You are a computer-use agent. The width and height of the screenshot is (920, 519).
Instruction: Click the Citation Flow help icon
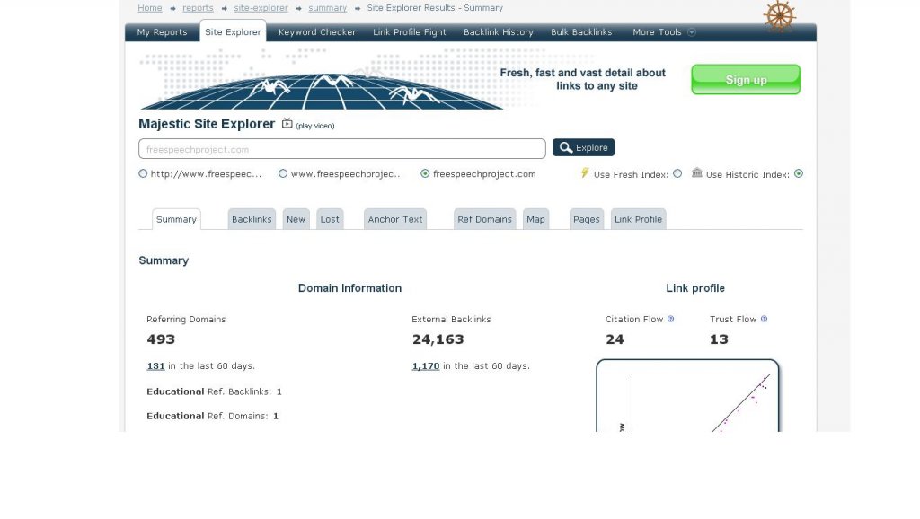point(670,319)
